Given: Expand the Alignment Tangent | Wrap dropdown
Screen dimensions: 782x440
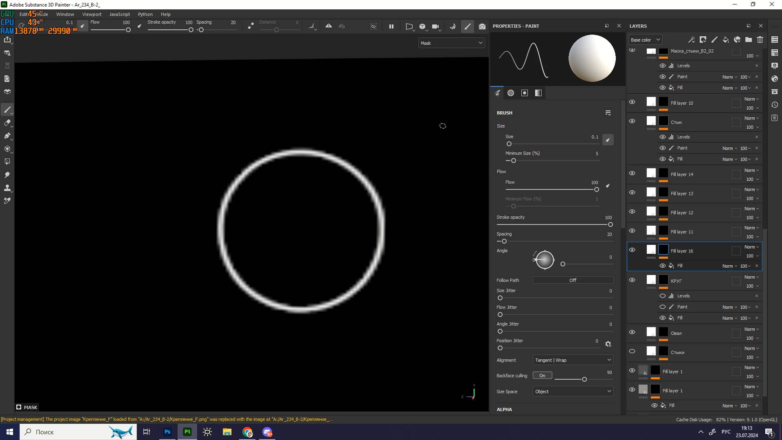Looking at the screenshot, I should coord(573,360).
